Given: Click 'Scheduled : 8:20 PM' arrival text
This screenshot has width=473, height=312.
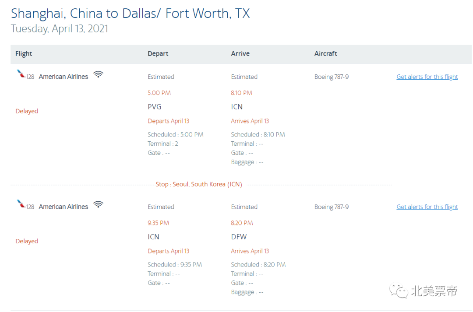Looking at the screenshot, I should pyautogui.click(x=258, y=265).
